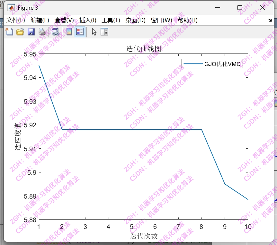Select the GJO优化VMD legend entry
This screenshot has width=277, height=245.
[x=212, y=64]
